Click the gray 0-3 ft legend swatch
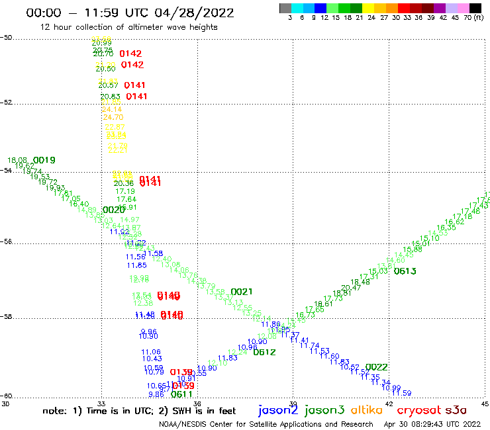Screen dimensions: 490x430 (x=285, y=8)
